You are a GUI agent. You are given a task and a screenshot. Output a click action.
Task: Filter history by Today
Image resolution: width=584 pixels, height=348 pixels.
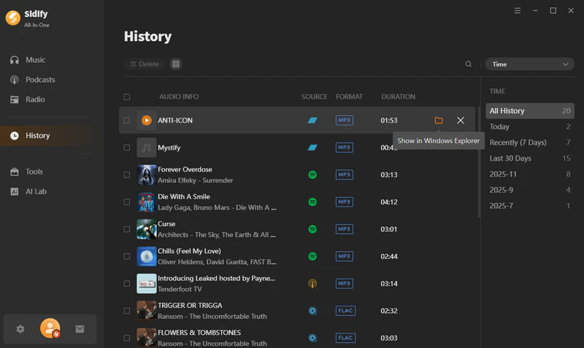point(530,126)
